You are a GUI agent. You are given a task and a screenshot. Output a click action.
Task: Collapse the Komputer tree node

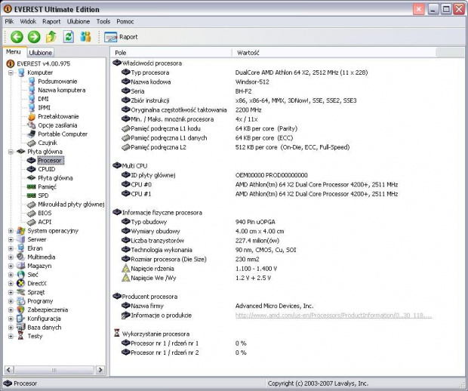11,72
